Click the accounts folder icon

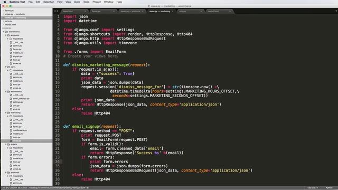[x=8, y=35]
